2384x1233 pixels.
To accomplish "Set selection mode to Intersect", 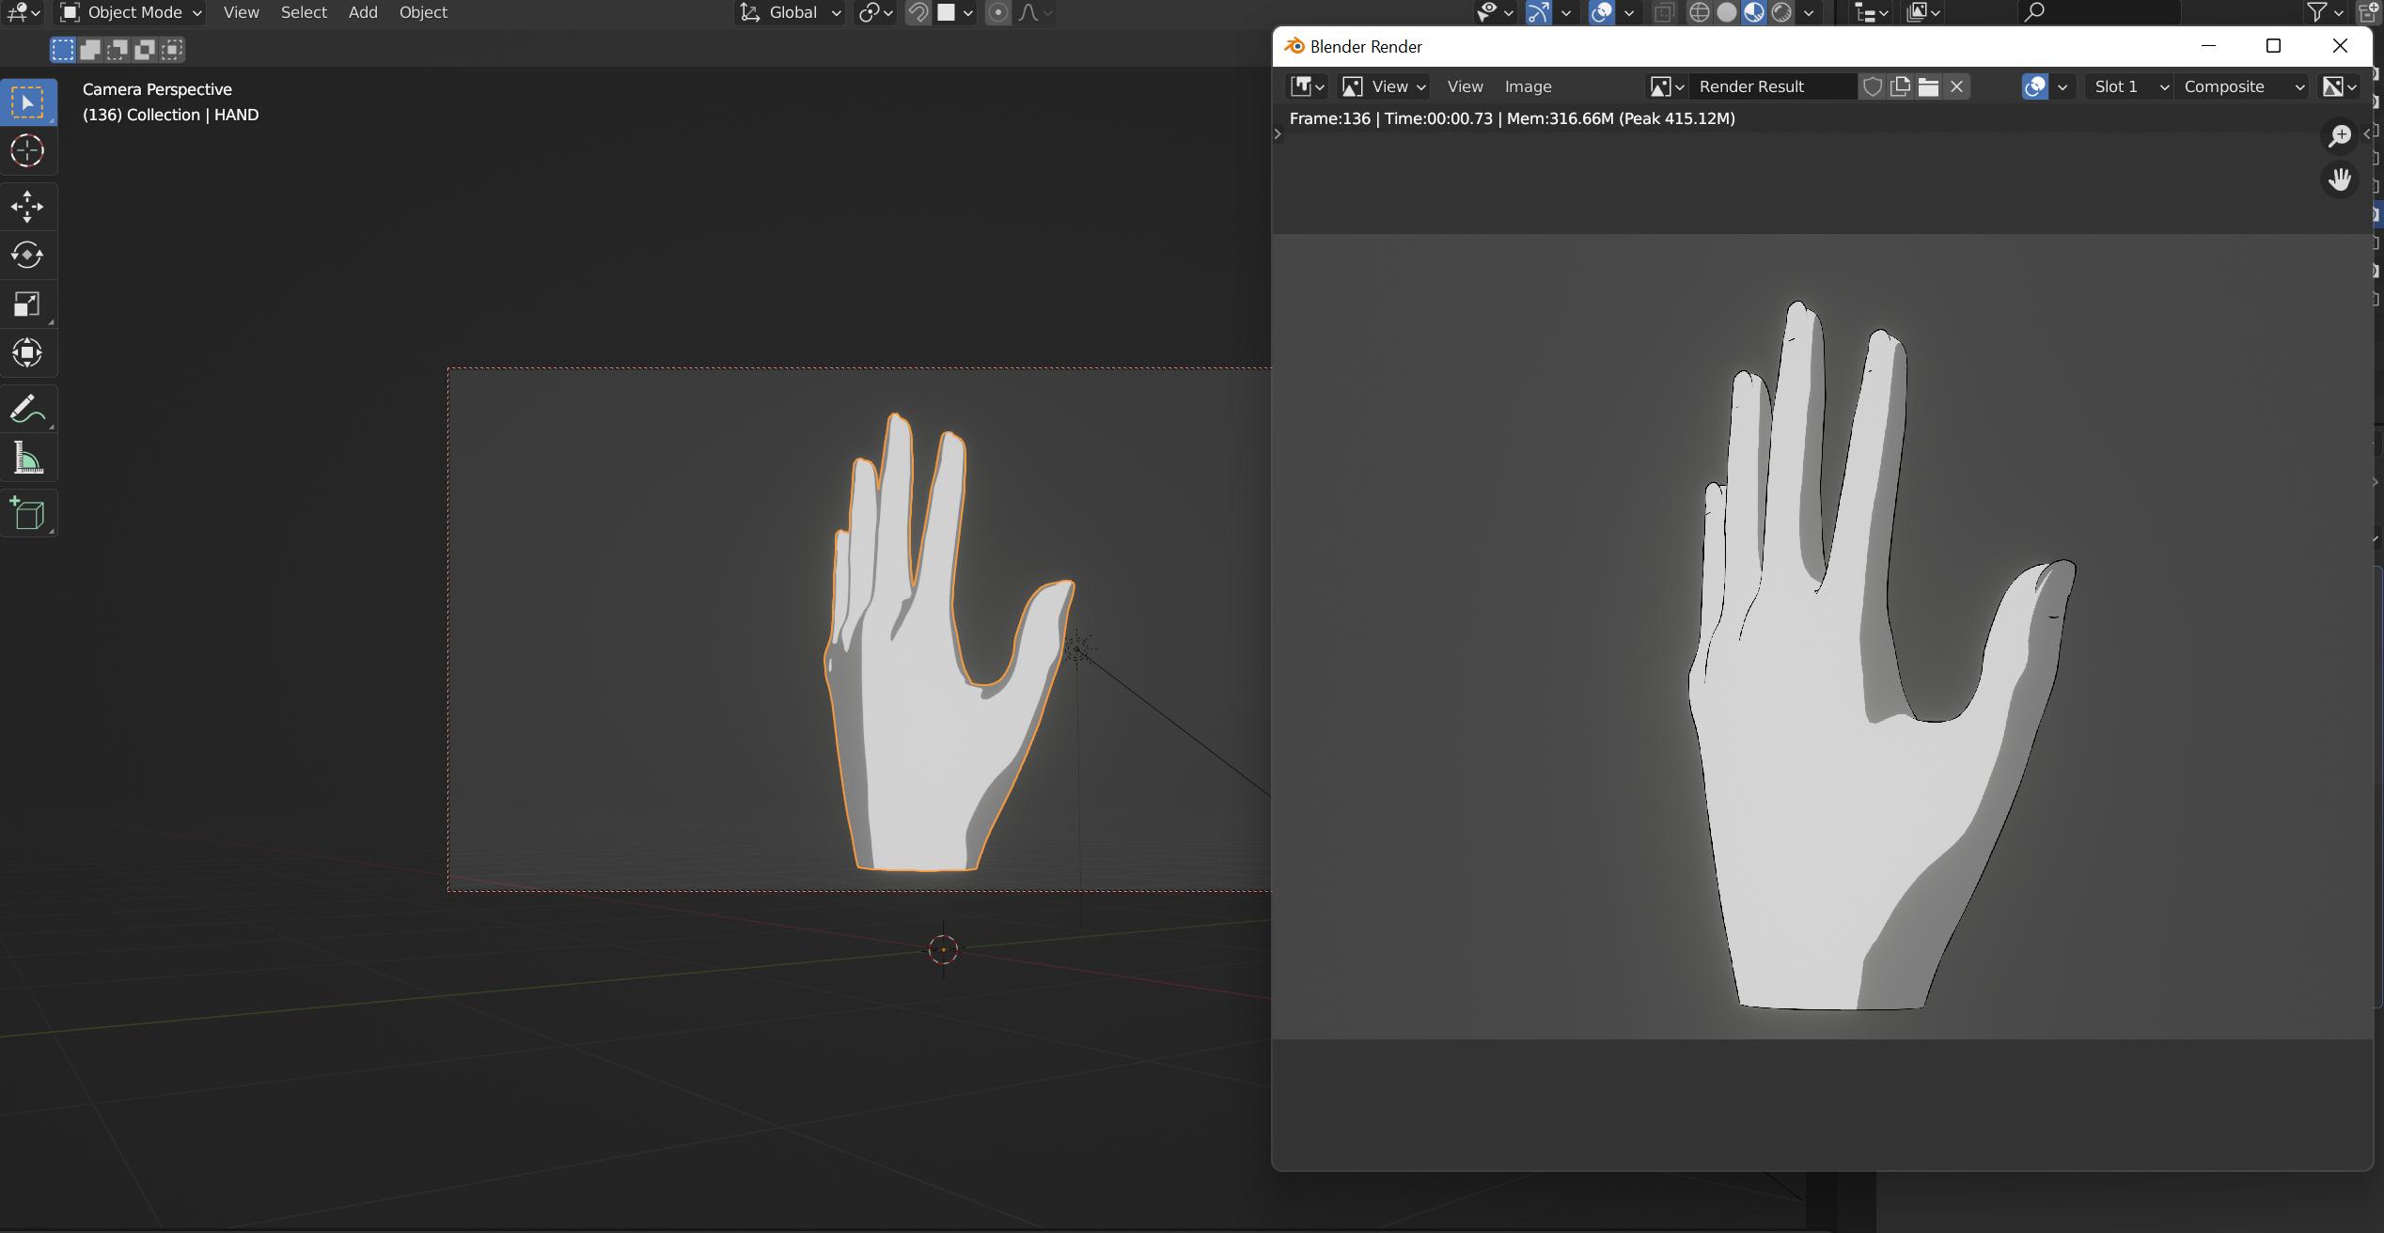I will tap(172, 50).
